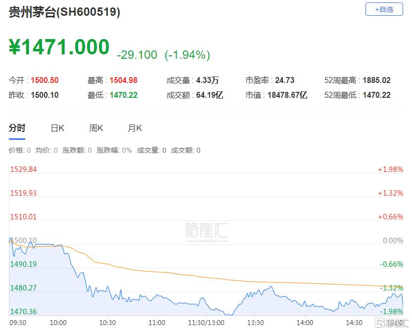The image size is (412, 331).
Task: Click the 昨收 value 1500.10
Action: 45,95
